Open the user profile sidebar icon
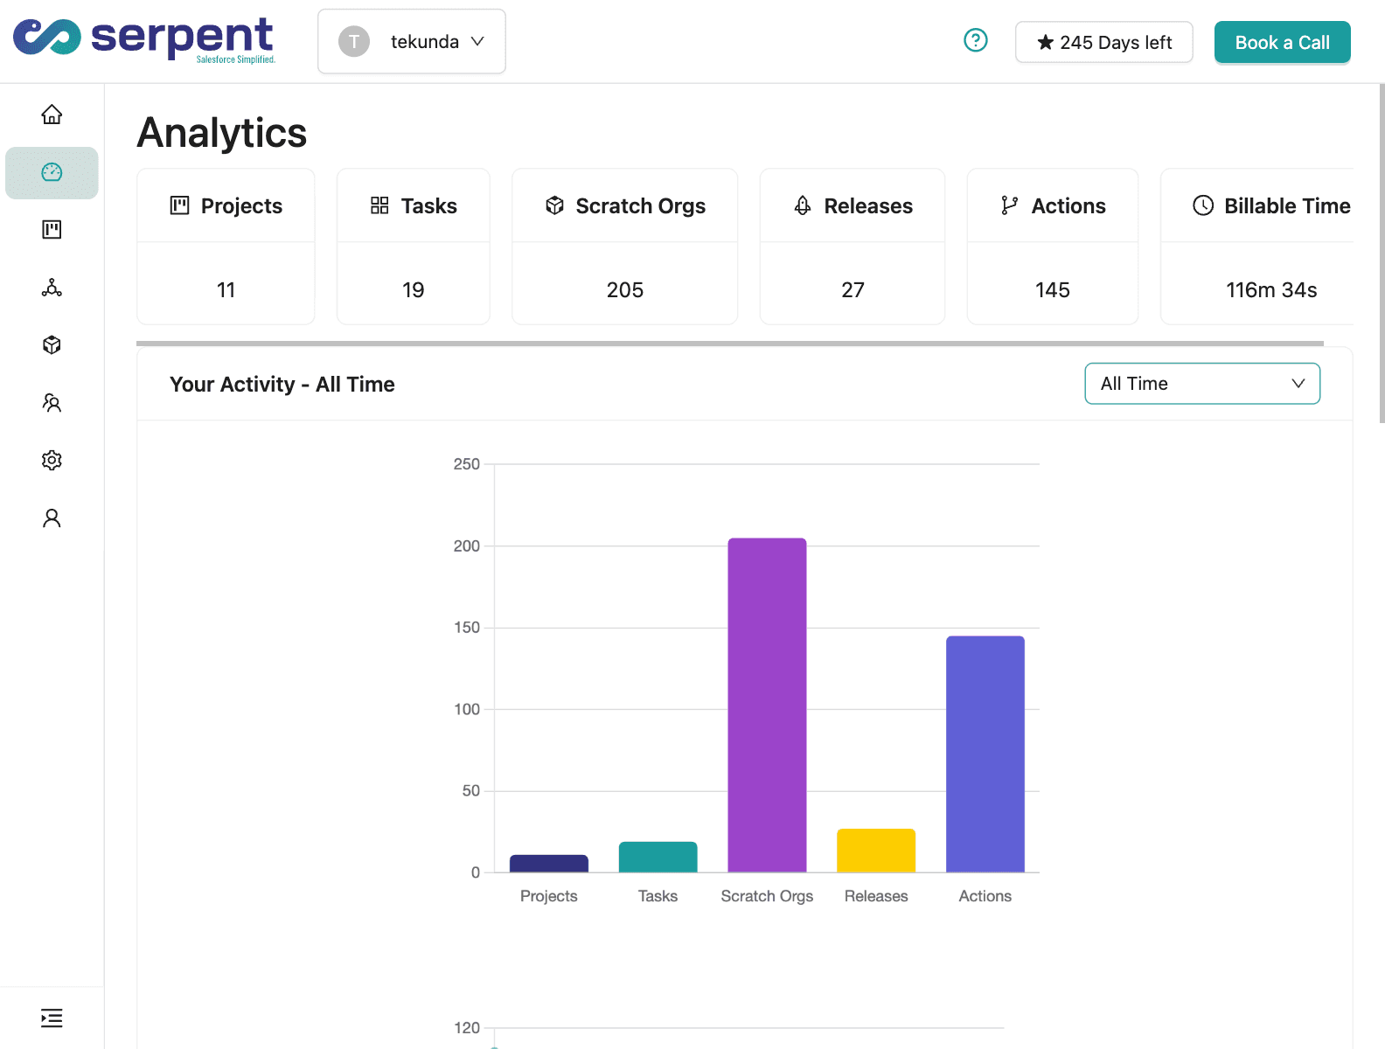1385x1049 pixels. pos(52,518)
